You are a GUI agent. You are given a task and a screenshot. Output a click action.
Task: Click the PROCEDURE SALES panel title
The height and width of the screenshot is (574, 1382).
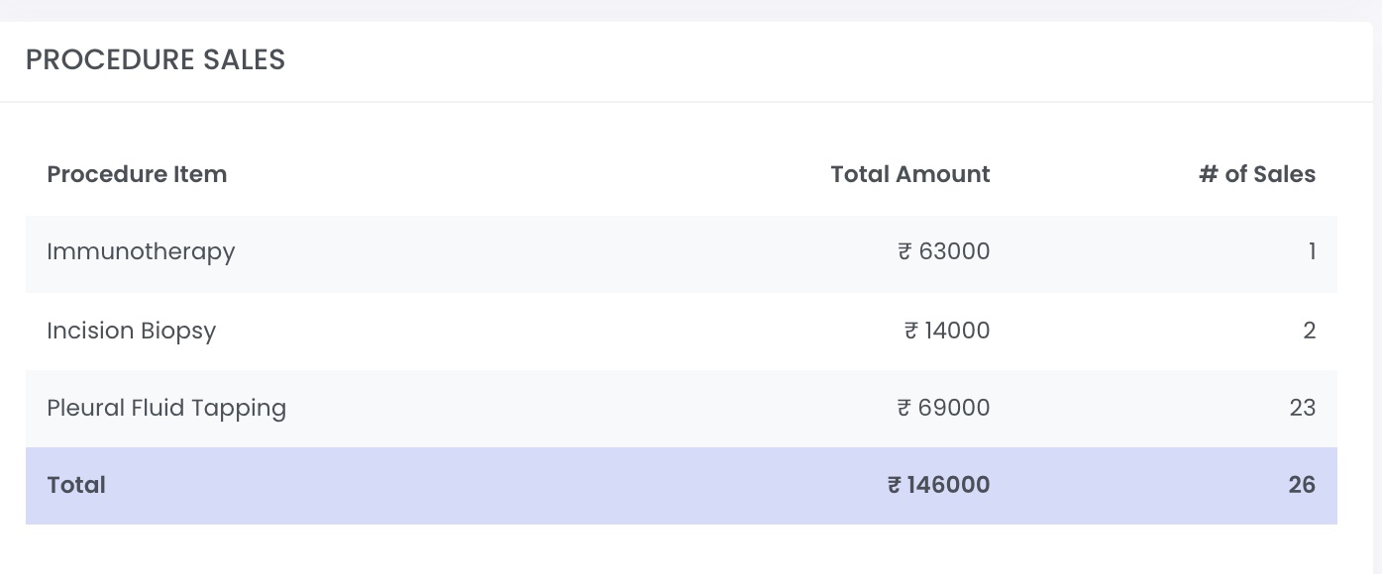pyautogui.click(x=156, y=60)
